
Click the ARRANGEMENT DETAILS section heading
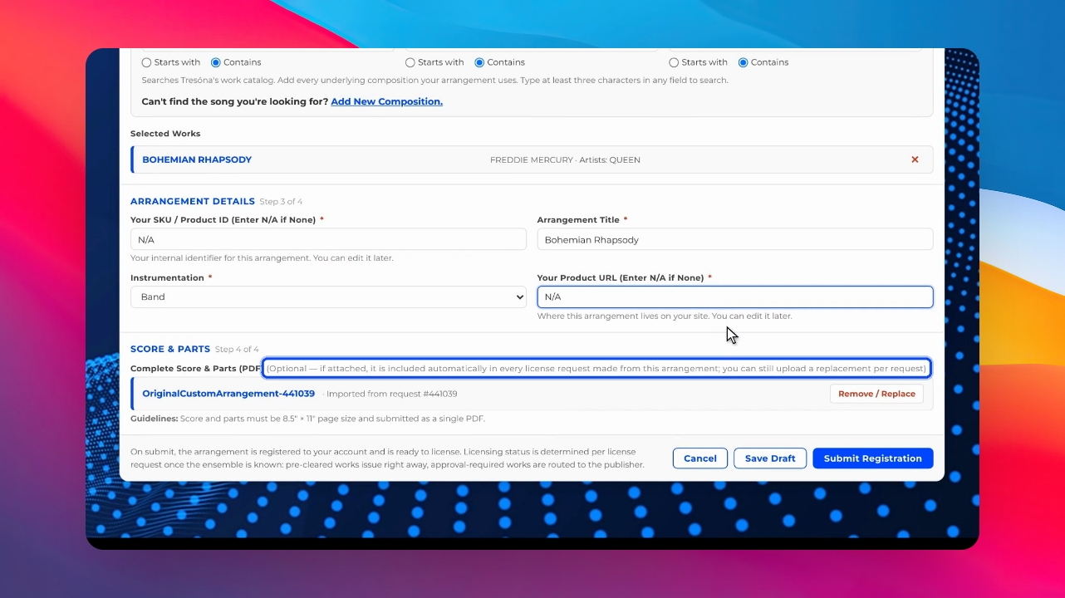pyautogui.click(x=193, y=201)
